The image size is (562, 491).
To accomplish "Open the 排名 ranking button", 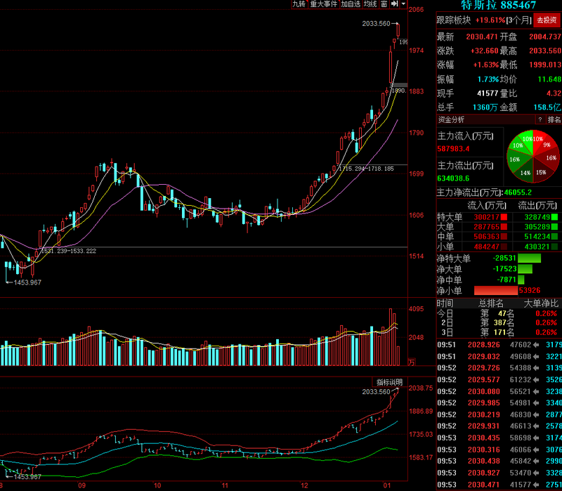I will coord(554,119).
